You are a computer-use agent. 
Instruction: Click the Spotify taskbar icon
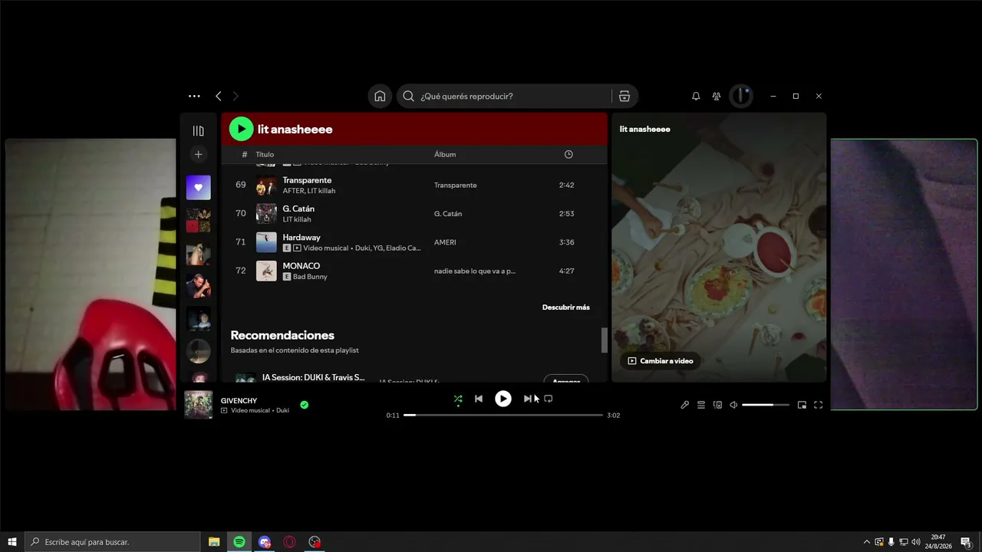(x=239, y=542)
